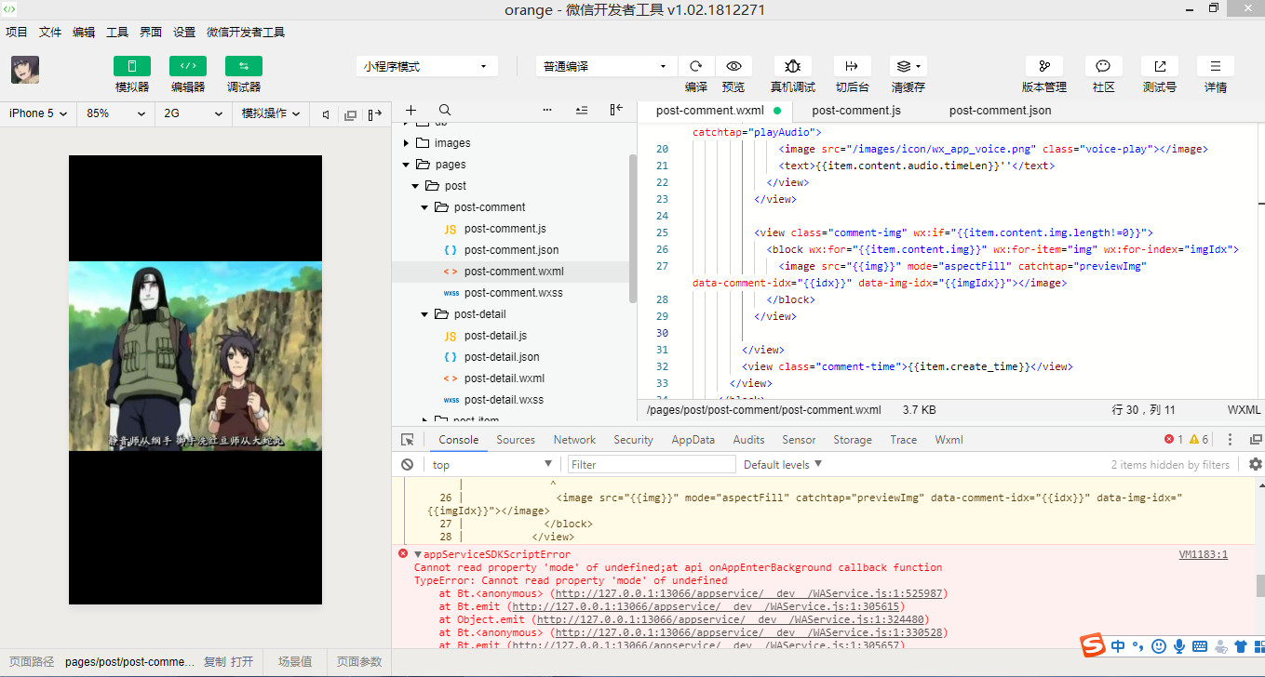1265x677 pixels.
Task: Open the Sogou skin shirt icon
Action: click(1240, 646)
